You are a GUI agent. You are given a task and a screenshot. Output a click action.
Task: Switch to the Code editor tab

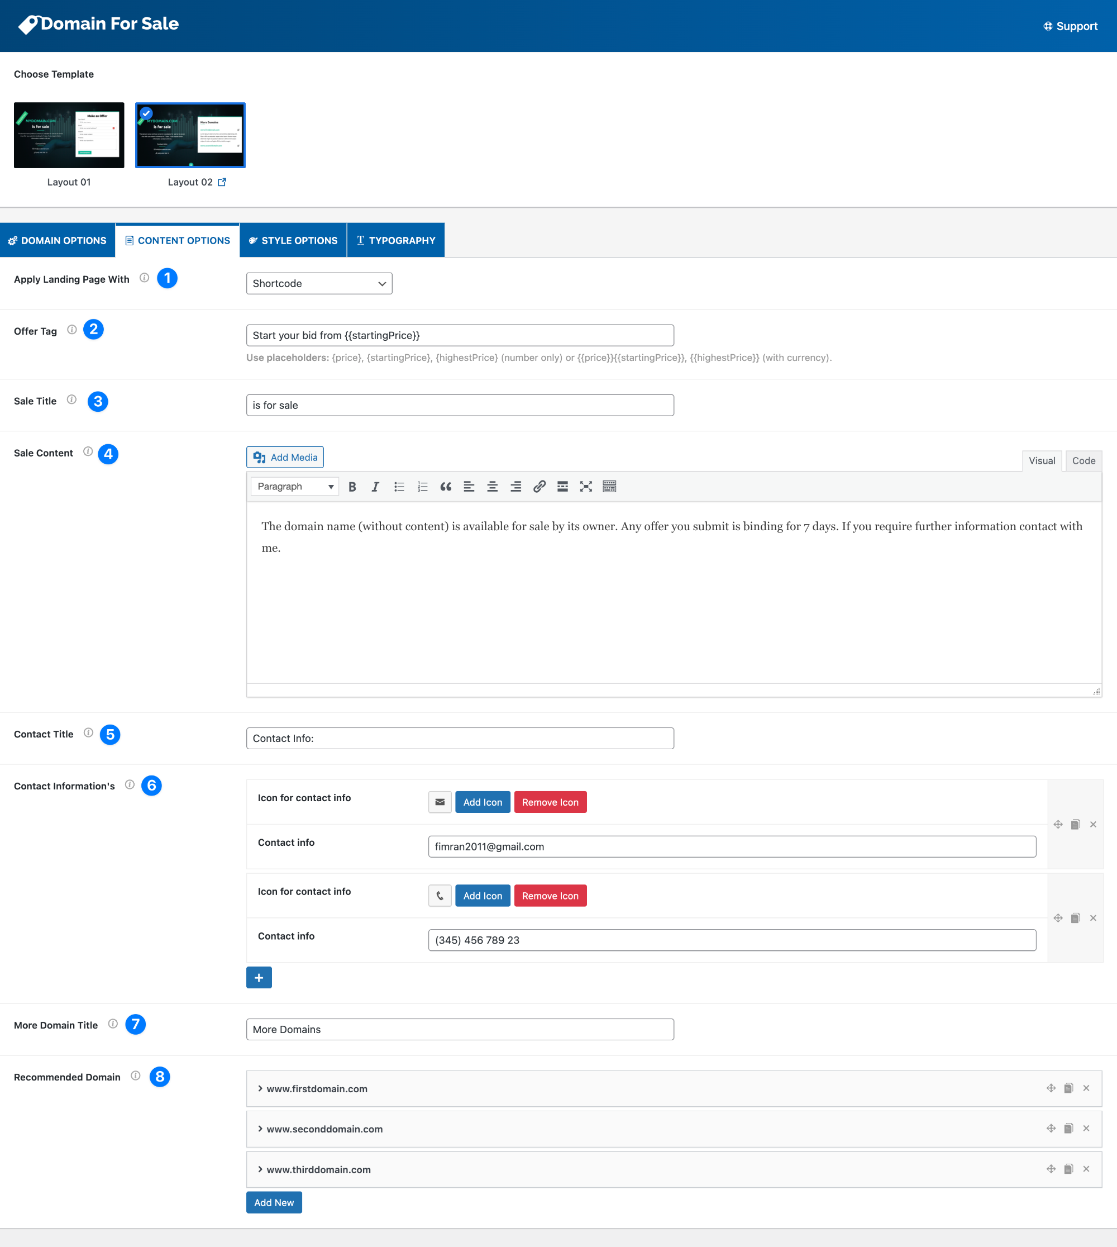coord(1082,460)
